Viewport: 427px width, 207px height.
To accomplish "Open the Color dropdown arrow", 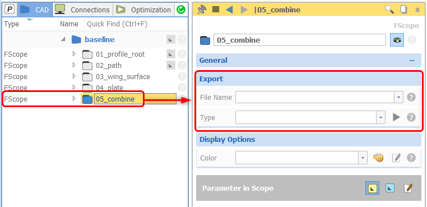I will [x=363, y=158].
